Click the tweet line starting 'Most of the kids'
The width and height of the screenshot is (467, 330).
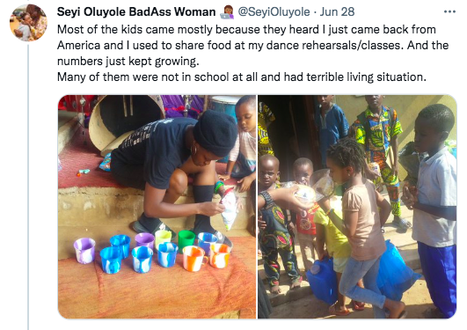pos(246,30)
